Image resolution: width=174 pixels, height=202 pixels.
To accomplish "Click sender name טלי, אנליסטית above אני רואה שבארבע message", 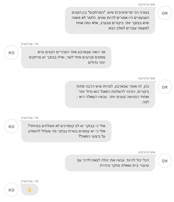I will (30, 44).
